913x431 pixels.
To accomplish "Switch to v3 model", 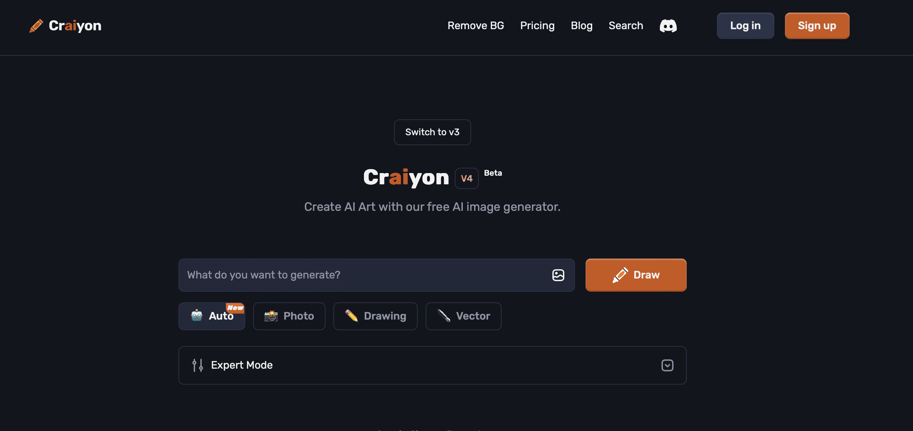I will (432, 132).
